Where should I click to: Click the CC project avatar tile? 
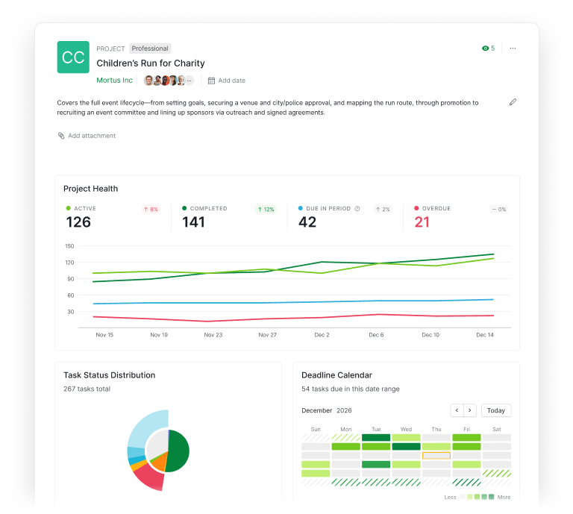coord(73,57)
